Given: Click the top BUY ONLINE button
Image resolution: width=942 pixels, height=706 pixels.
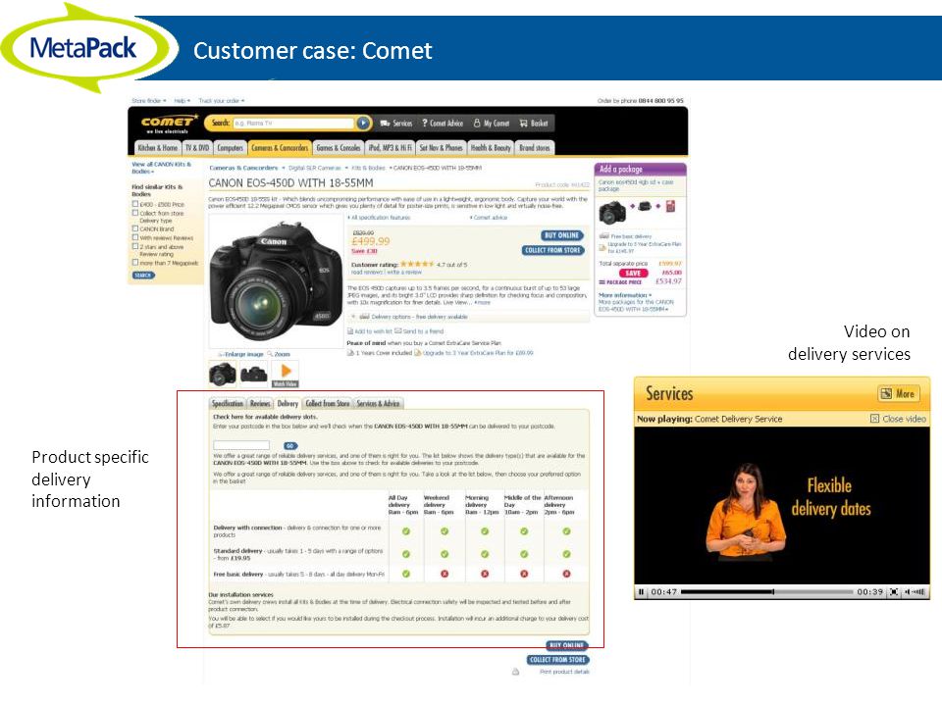Looking at the screenshot, I should 561,235.
